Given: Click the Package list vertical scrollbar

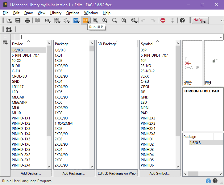Looking at the screenshot, I should click(x=92, y=108).
